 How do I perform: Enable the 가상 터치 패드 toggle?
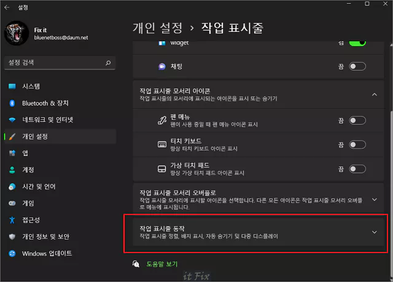[357, 169]
